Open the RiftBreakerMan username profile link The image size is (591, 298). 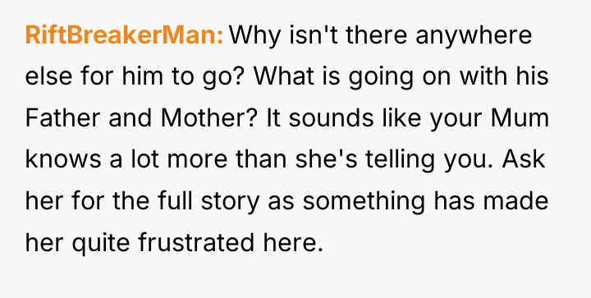coord(125,35)
